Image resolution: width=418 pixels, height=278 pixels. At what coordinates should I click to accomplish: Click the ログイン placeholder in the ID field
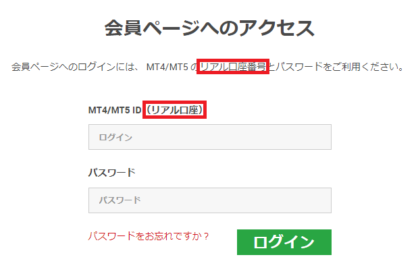115,137
